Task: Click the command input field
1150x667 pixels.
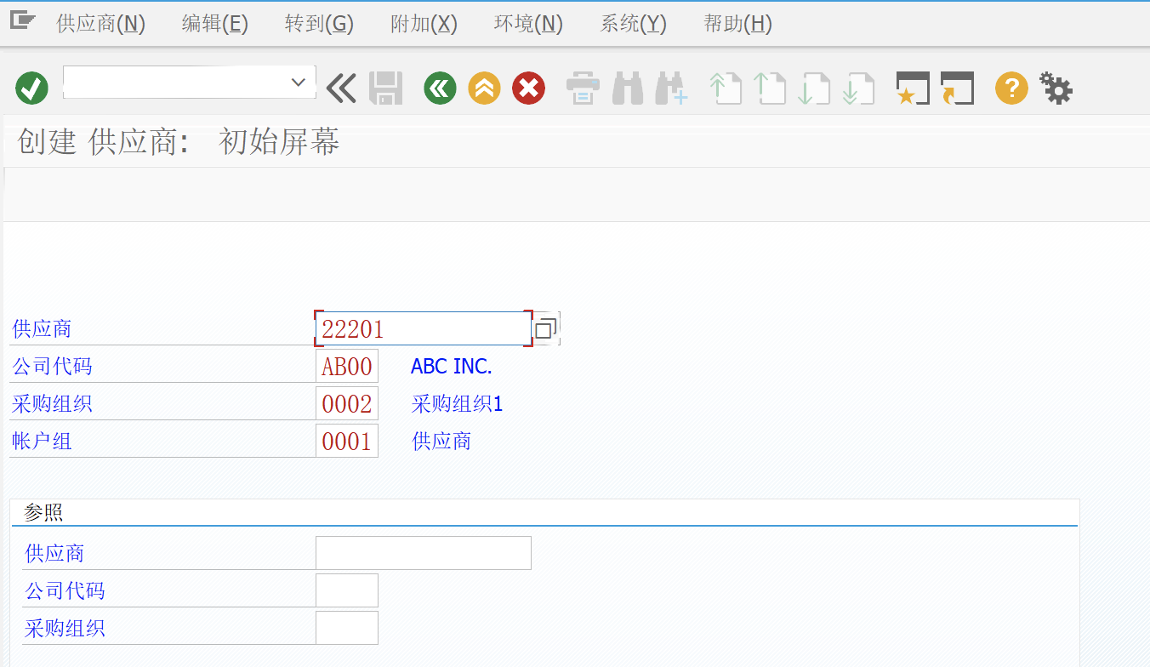Action: pyautogui.click(x=189, y=83)
